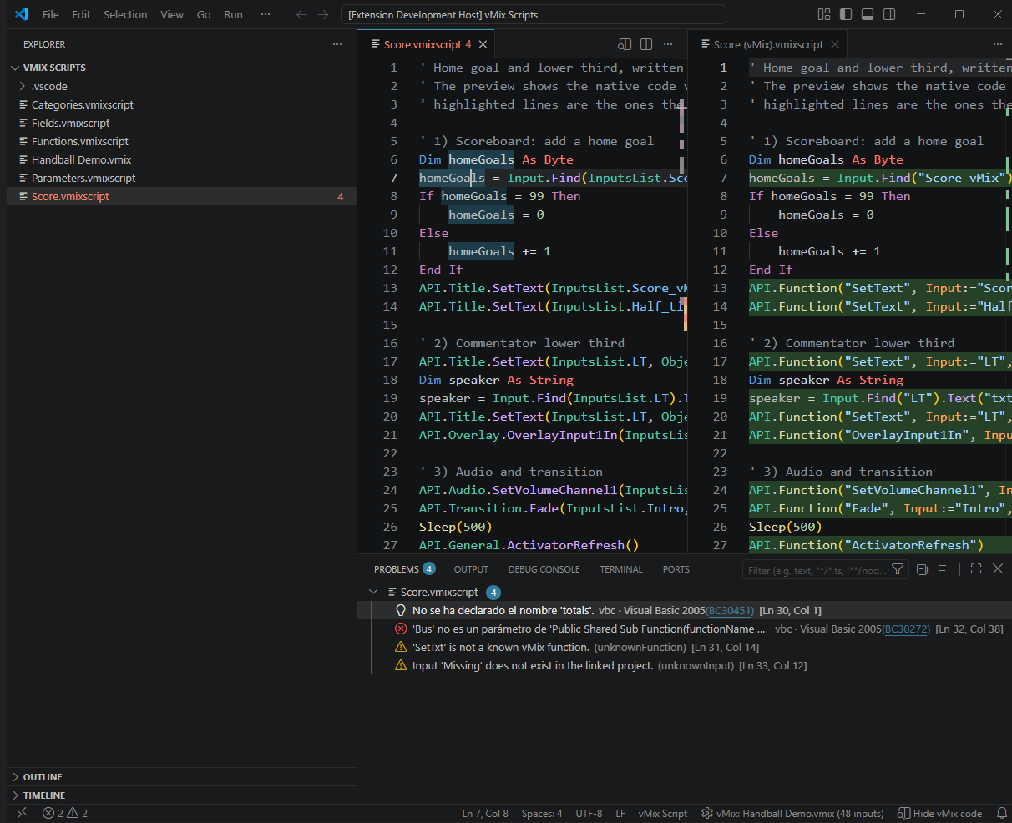This screenshot has height=823, width=1012.
Task: Open Parameters.vmixscript in the explorer
Action: point(181,178)
